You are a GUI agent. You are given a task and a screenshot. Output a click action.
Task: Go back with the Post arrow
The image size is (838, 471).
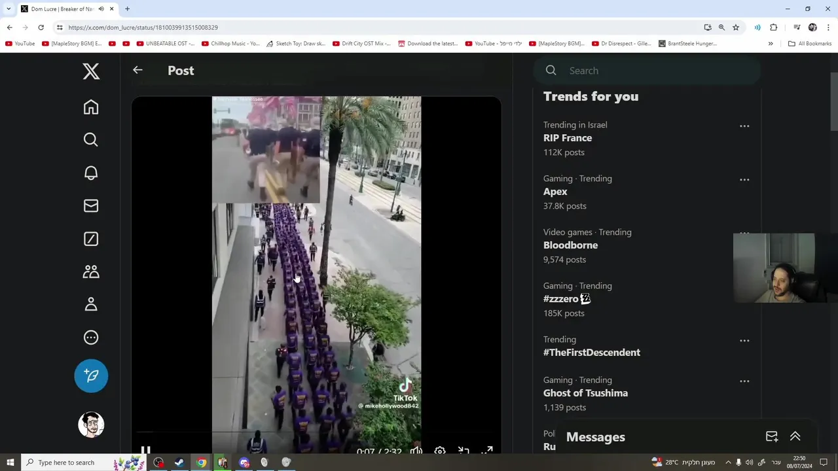tap(137, 70)
